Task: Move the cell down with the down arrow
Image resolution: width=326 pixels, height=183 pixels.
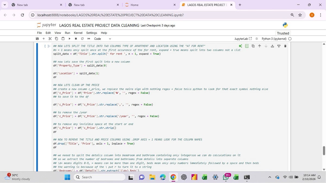Action: click(266, 46)
